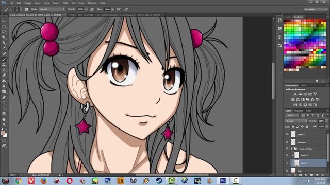Viewport: 330px width, 185px height.
Task: Open the Flow dropdown arrow in options bar
Action: pos(112,9)
